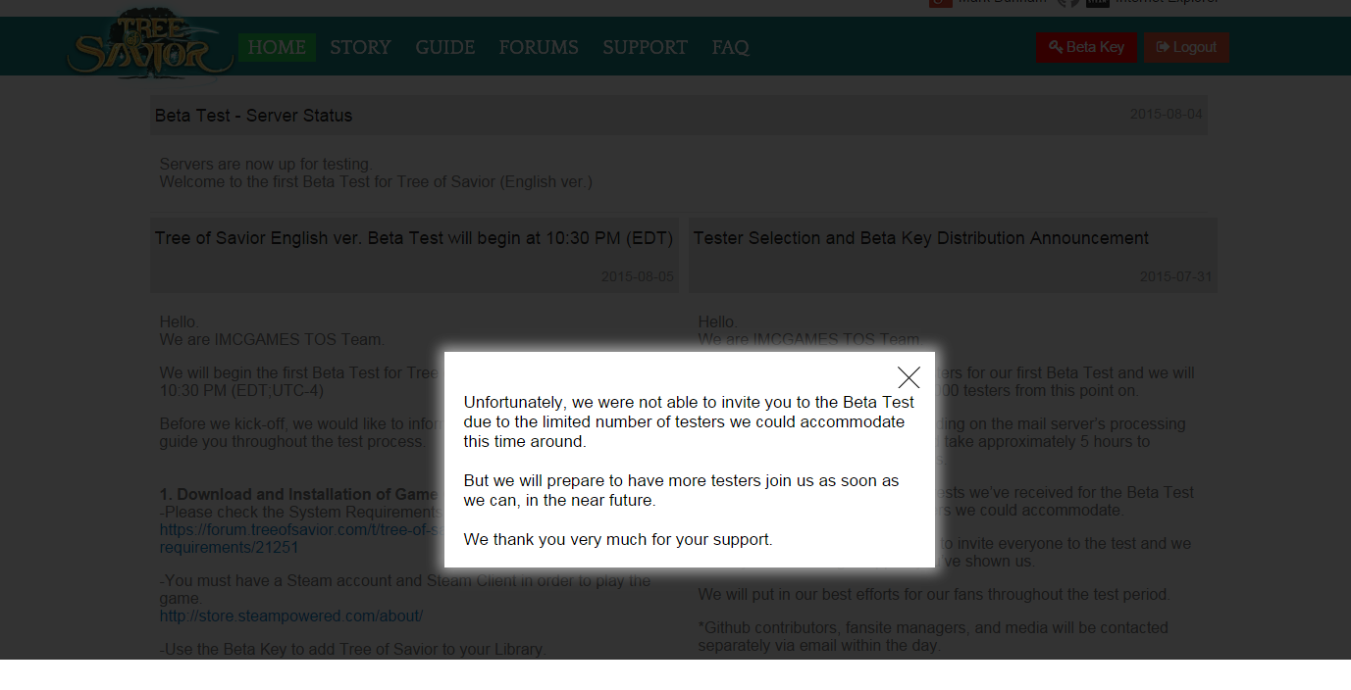The image size is (1351, 690).
Task: Click the Tree of Savior logo
Action: 149,45
